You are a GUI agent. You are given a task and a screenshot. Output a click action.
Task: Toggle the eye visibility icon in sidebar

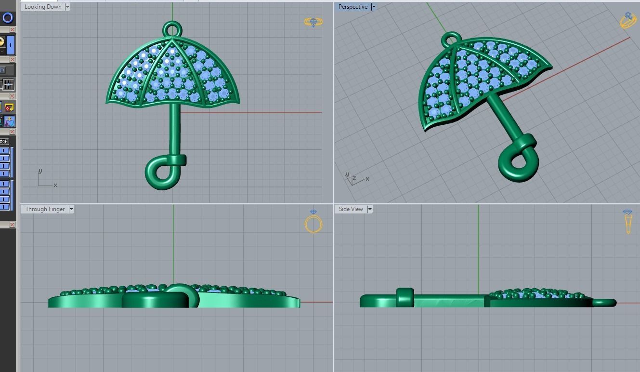[x=4, y=141]
